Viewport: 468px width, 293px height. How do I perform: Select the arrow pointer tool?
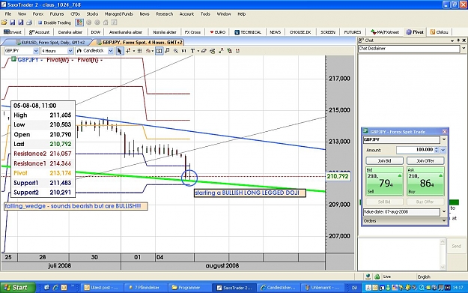[x=119, y=51]
